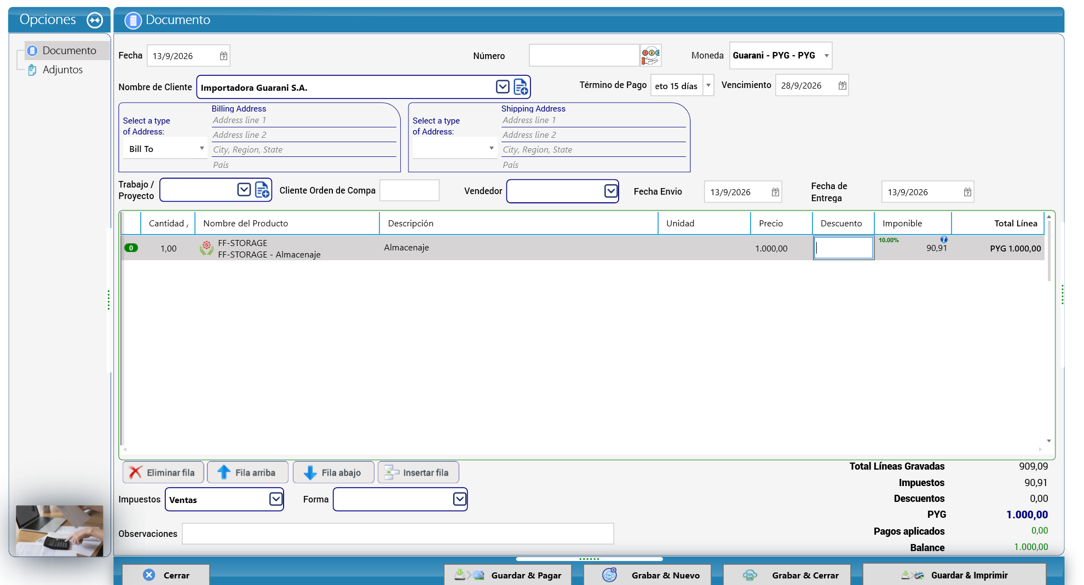Click the Grabar & Cerrar button
This screenshot has width=1084, height=585.
787,575
